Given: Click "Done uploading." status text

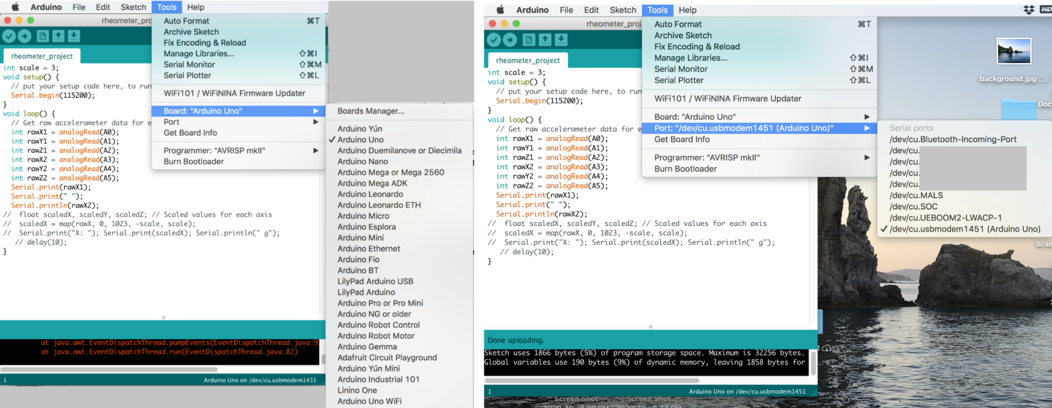Looking at the screenshot, I should 516,340.
